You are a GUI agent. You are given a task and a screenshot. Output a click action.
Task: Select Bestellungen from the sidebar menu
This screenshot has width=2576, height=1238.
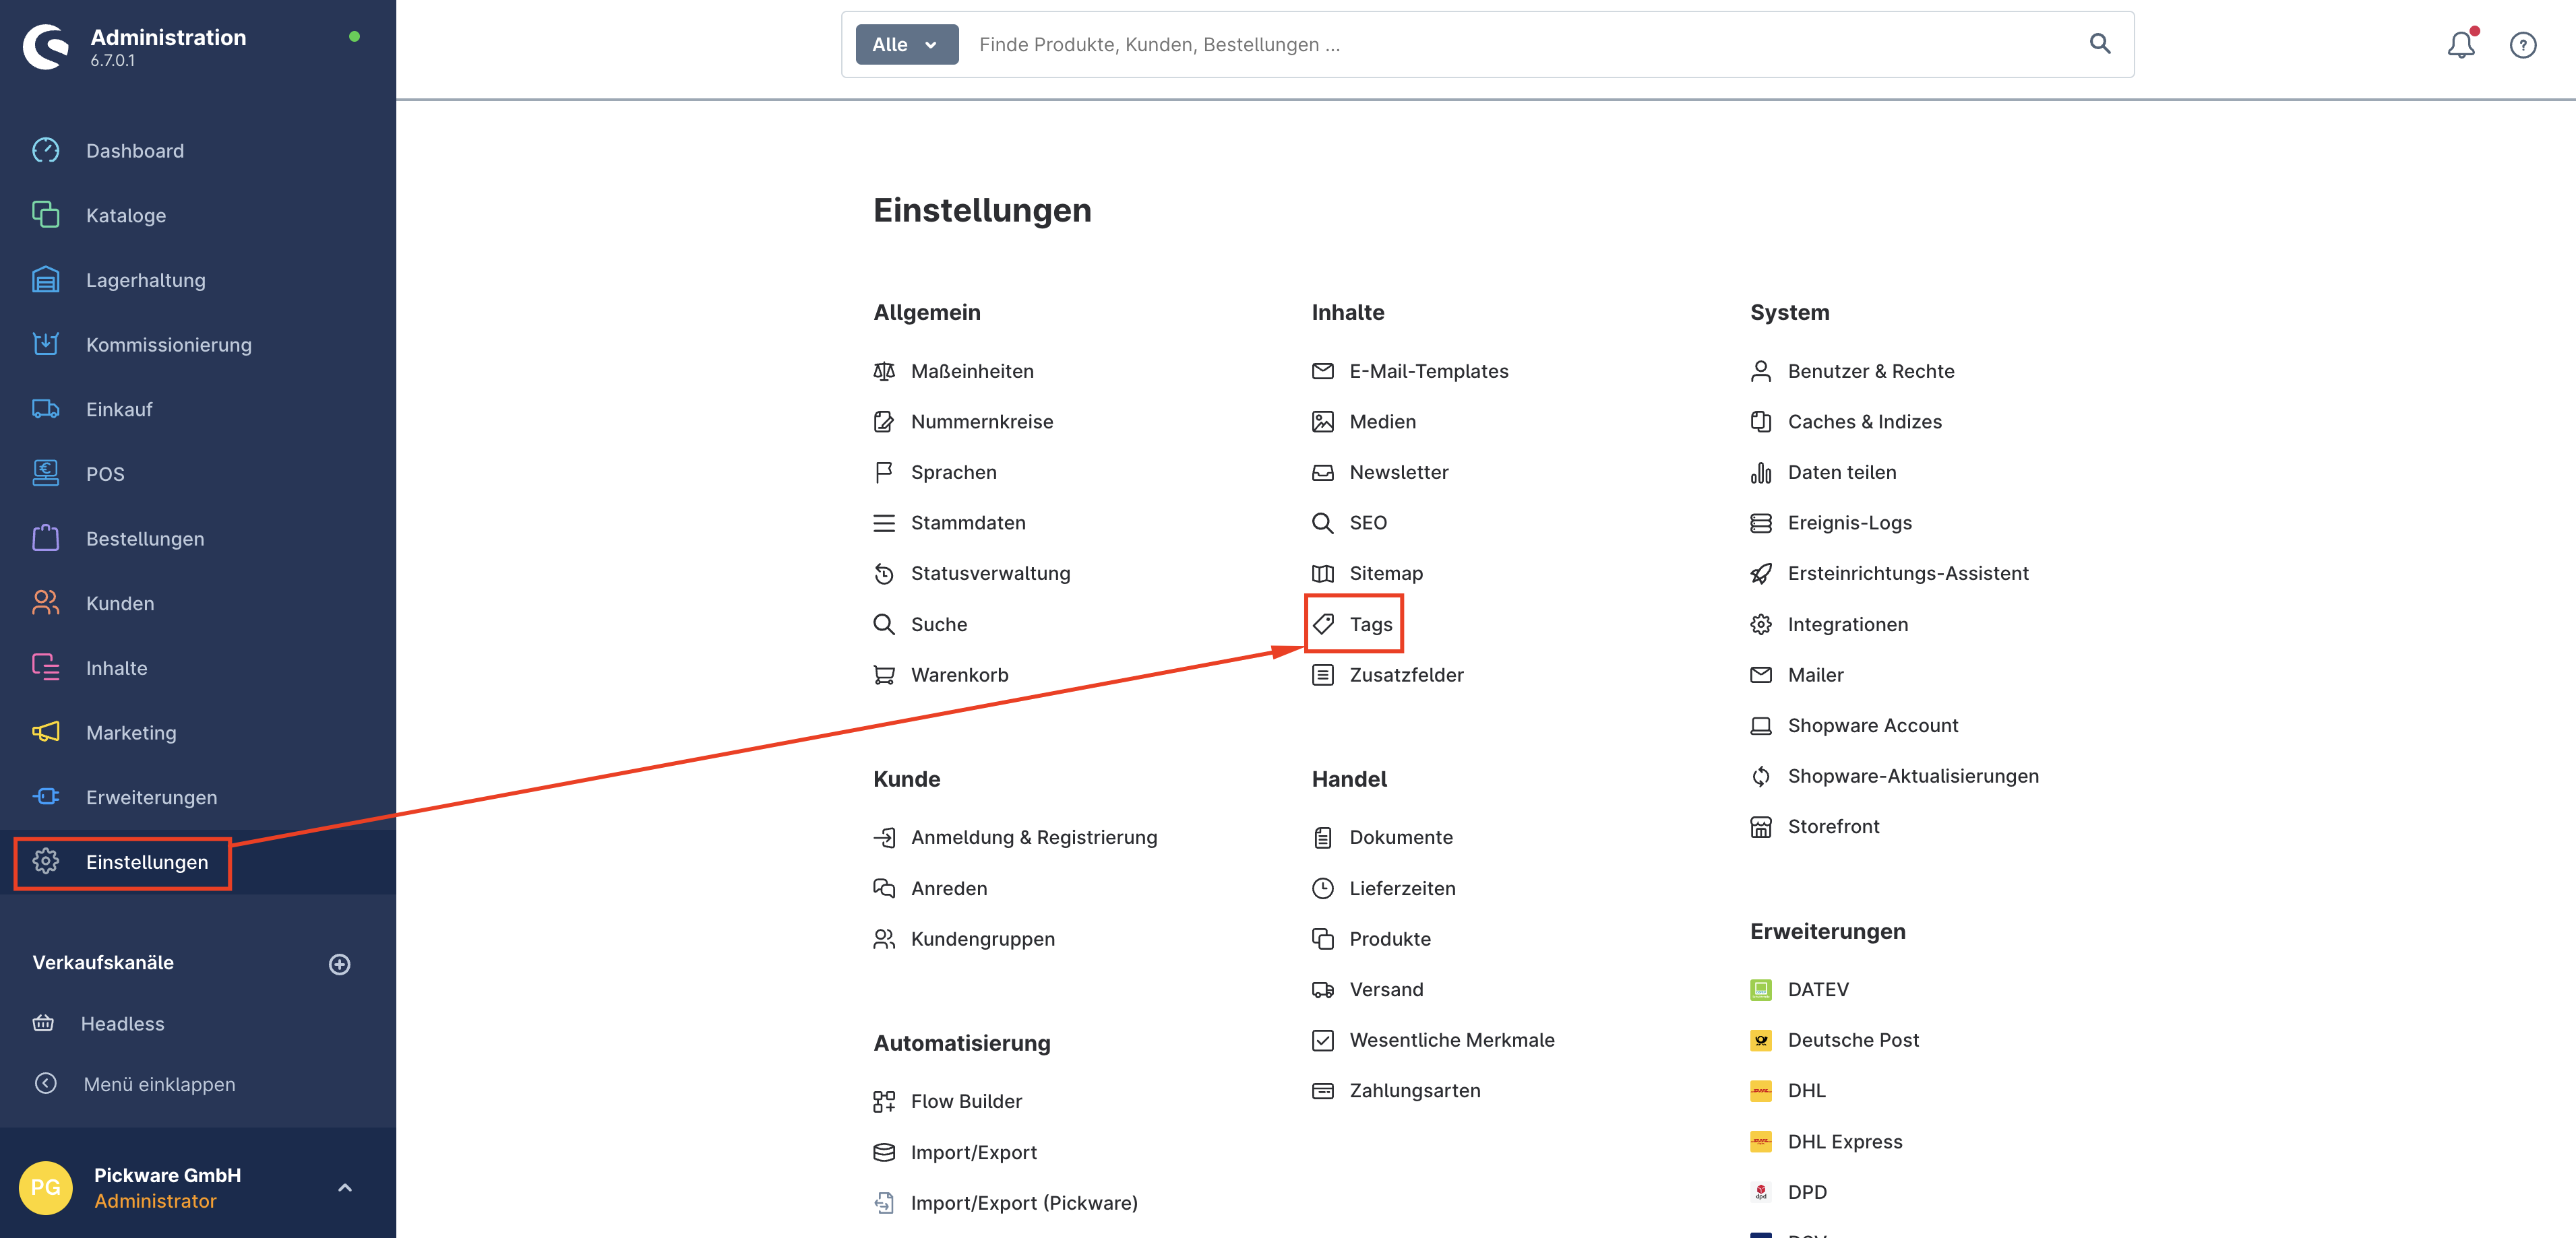coord(145,539)
